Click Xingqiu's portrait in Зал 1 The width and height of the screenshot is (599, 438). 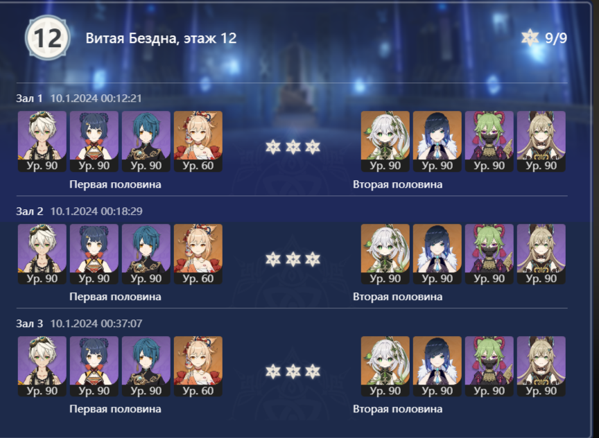point(146,141)
